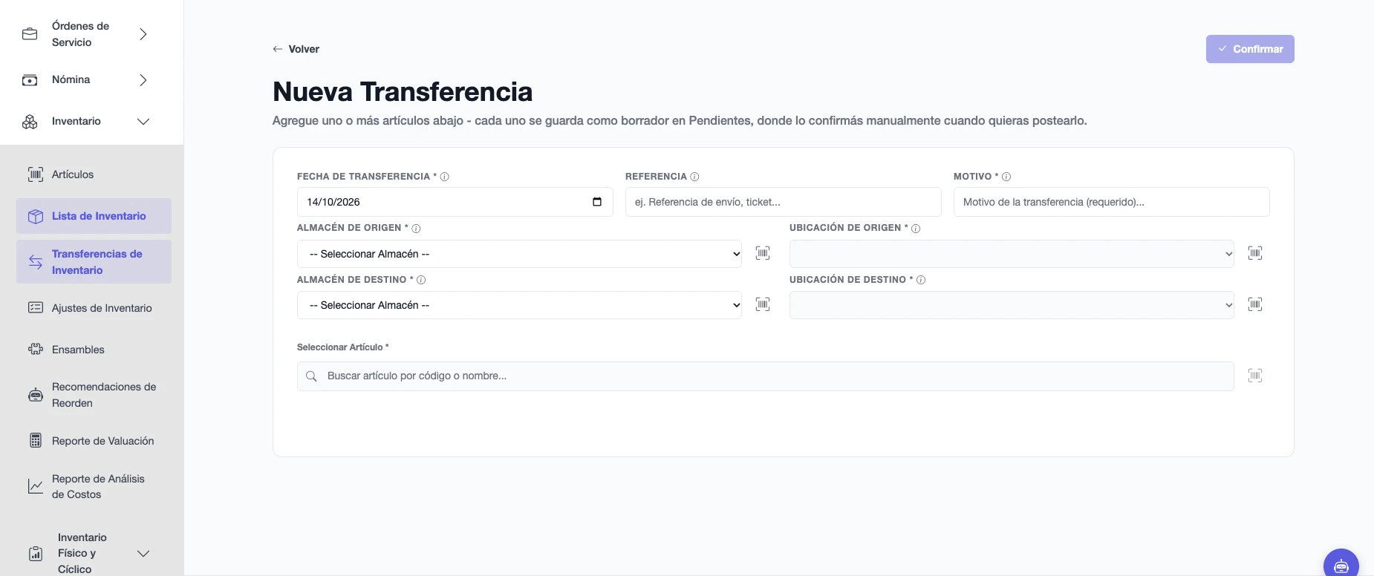
Task: Collapse the Inventario section chevron
Action: click(143, 122)
